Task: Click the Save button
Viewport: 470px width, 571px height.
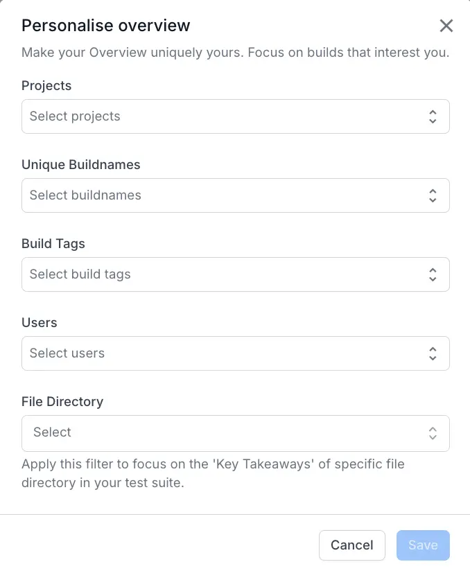Action: 423,545
